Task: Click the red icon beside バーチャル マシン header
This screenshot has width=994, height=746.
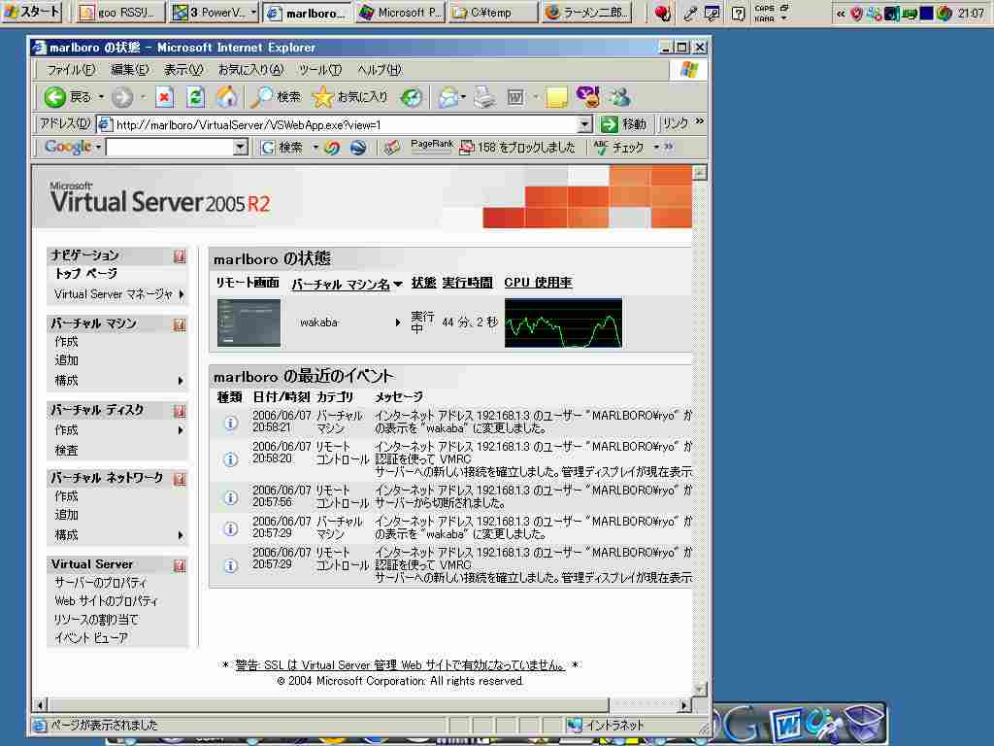Action: pos(180,324)
